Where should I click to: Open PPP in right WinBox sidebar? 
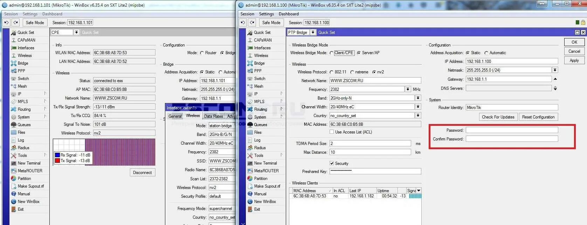(258, 71)
